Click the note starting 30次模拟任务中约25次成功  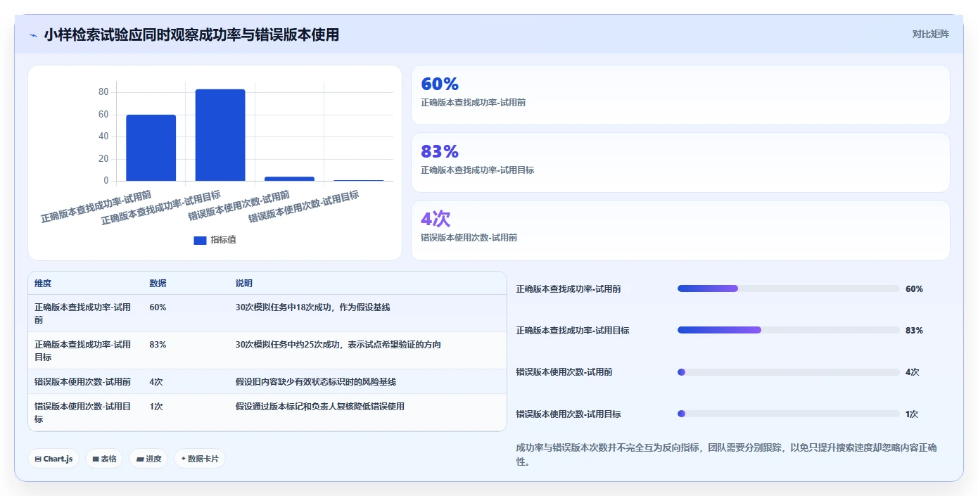point(338,345)
